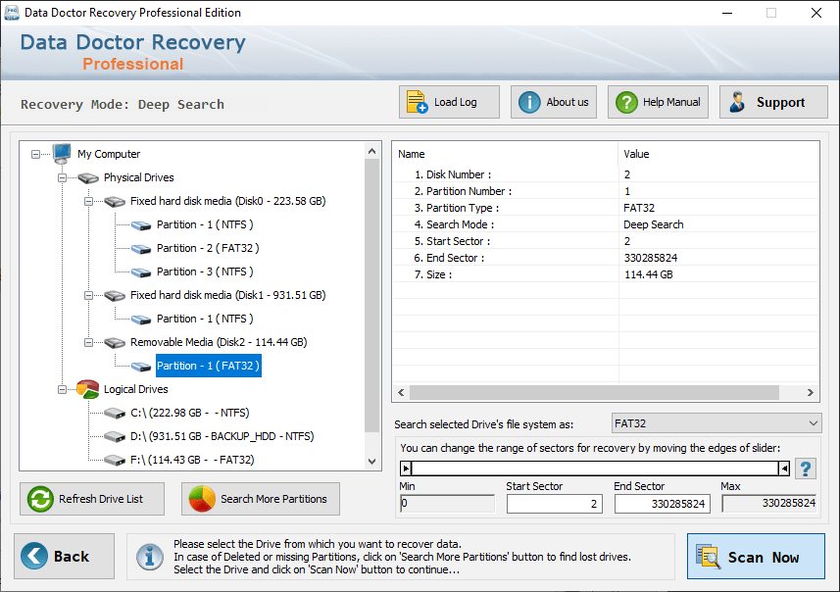Image resolution: width=840 pixels, height=592 pixels.
Task: Click the blue arrow icon on Back
Action: 34,556
